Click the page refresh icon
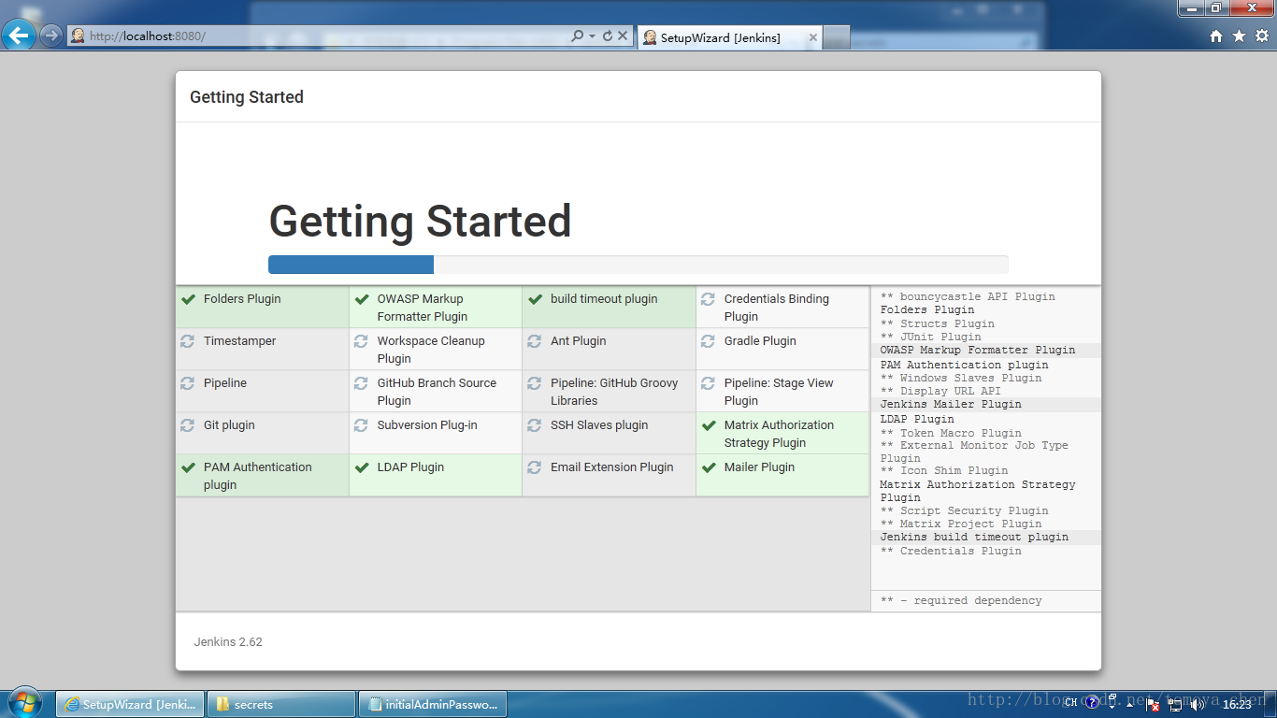This screenshot has width=1277, height=718. tap(608, 36)
